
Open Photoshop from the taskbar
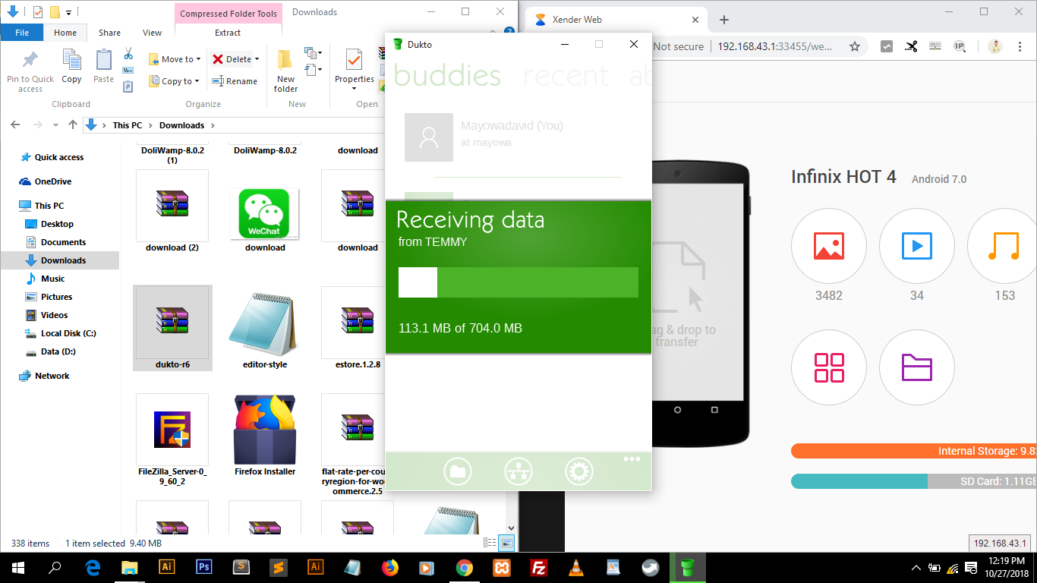click(203, 567)
